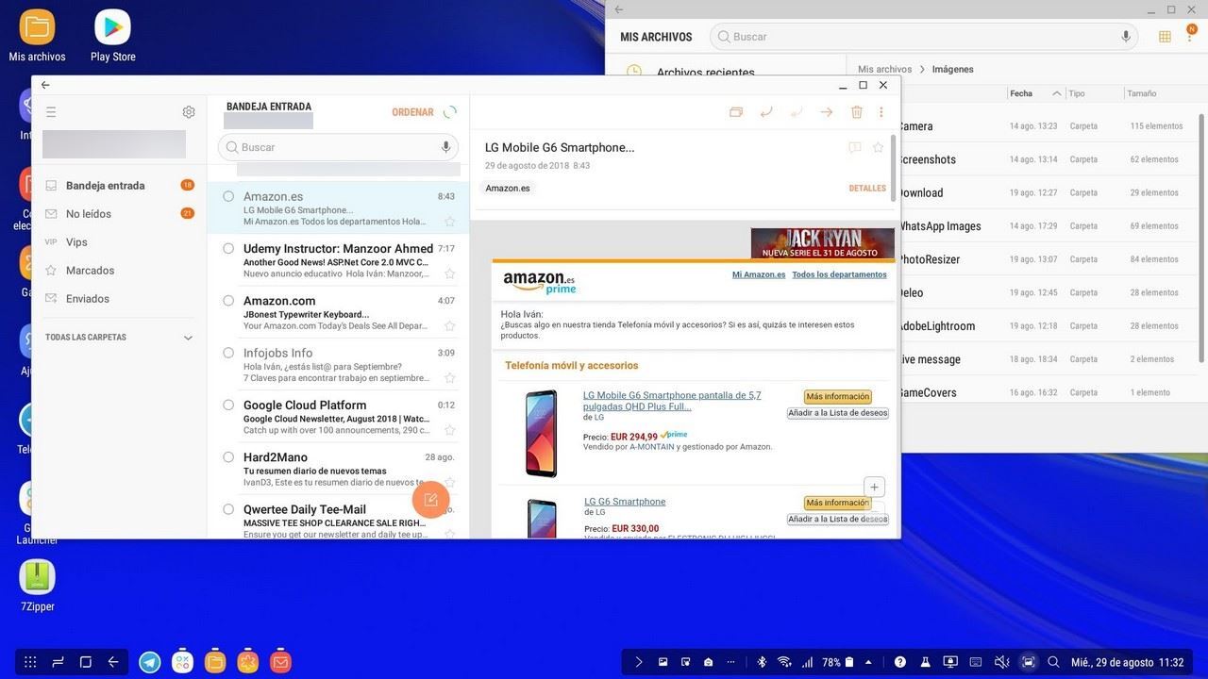
Task: Open the three-dot more options menu in the email window
Action: coord(881,112)
